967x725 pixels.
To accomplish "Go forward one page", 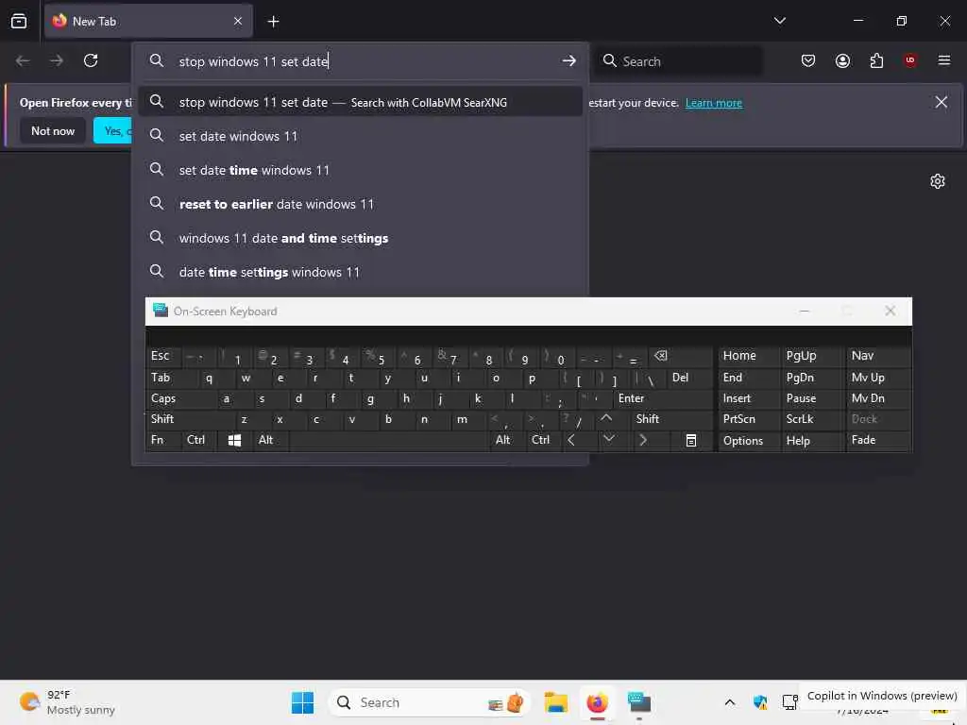I will (57, 60).
